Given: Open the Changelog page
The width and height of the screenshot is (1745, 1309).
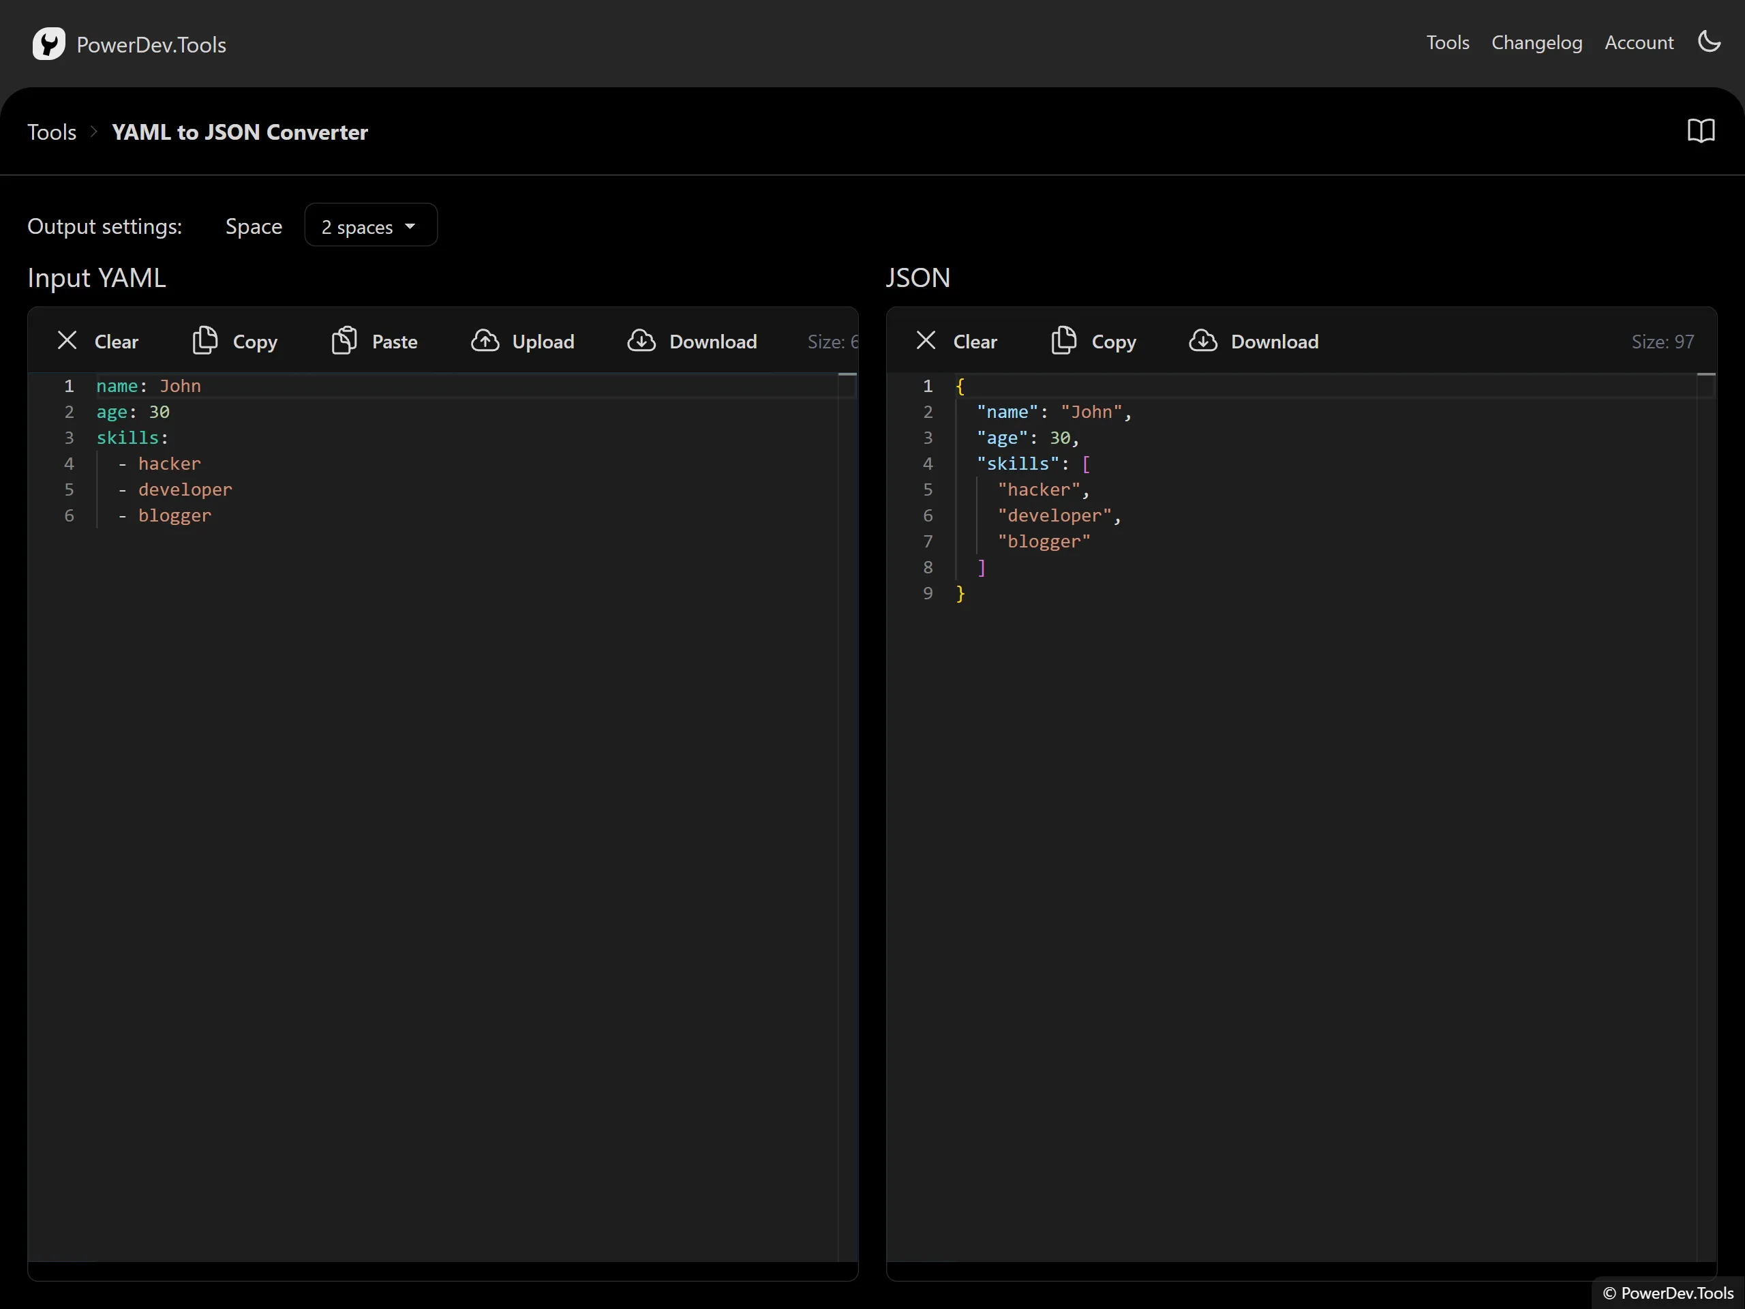Looking at the screenshot, I should click(1536, 42).
